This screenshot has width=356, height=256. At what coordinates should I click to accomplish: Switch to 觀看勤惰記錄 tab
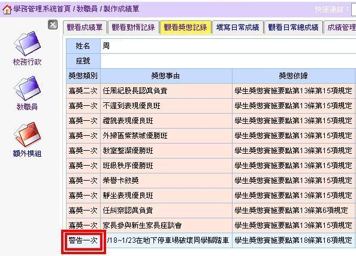133,28
